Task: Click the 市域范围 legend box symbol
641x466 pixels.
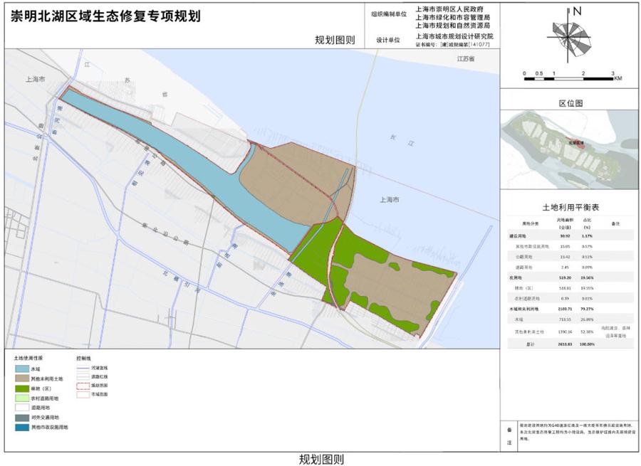Action: pos(83,393)
